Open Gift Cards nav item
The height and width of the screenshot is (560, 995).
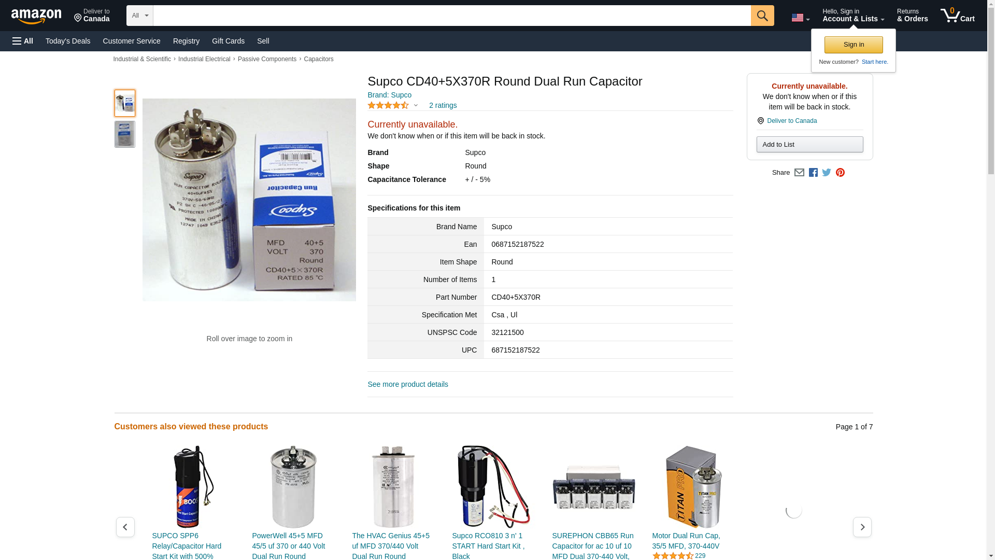pyautogui.click(x=228, y=41)
